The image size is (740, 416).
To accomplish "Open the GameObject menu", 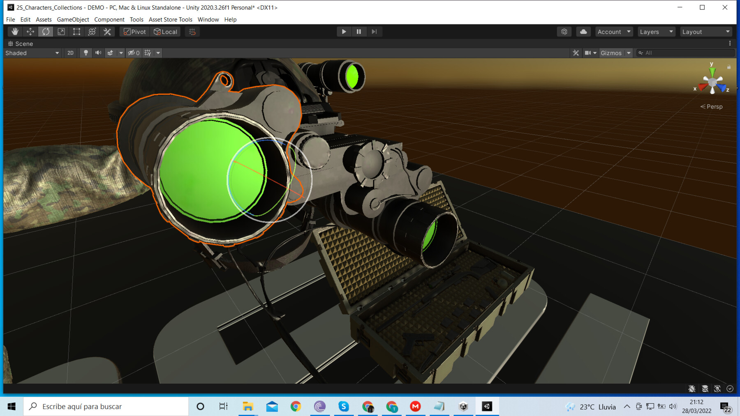I will point(73,19).
